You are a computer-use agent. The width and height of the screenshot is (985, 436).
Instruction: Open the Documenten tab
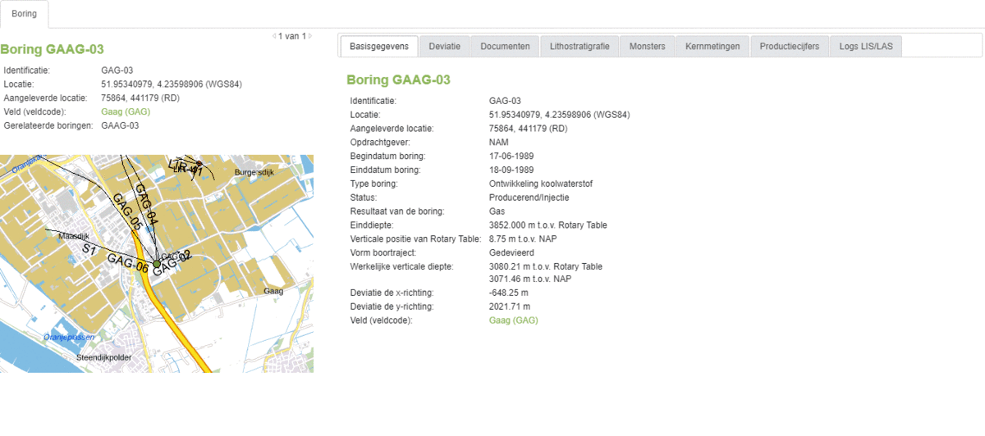[x=505, y=47]
